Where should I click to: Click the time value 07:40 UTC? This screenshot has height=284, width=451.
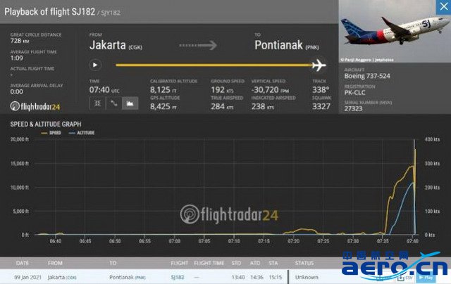coord(104,90)
